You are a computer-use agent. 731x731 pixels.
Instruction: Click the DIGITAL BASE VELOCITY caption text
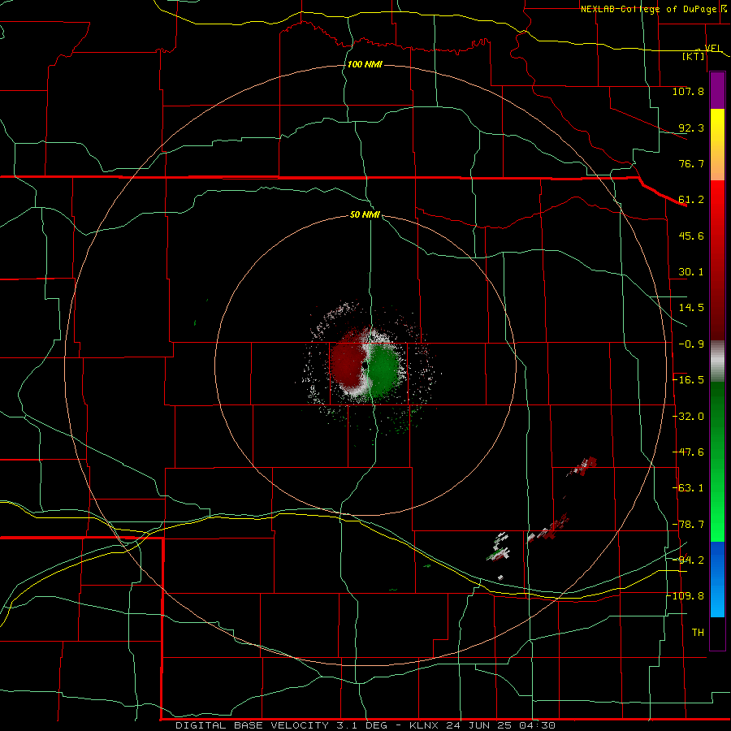[x=252, y=725]
